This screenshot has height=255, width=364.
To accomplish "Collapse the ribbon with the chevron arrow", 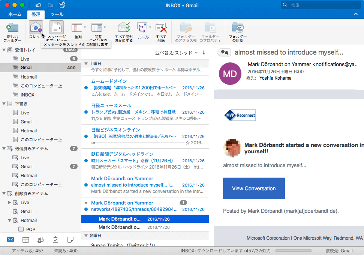I will pos(356,14).
